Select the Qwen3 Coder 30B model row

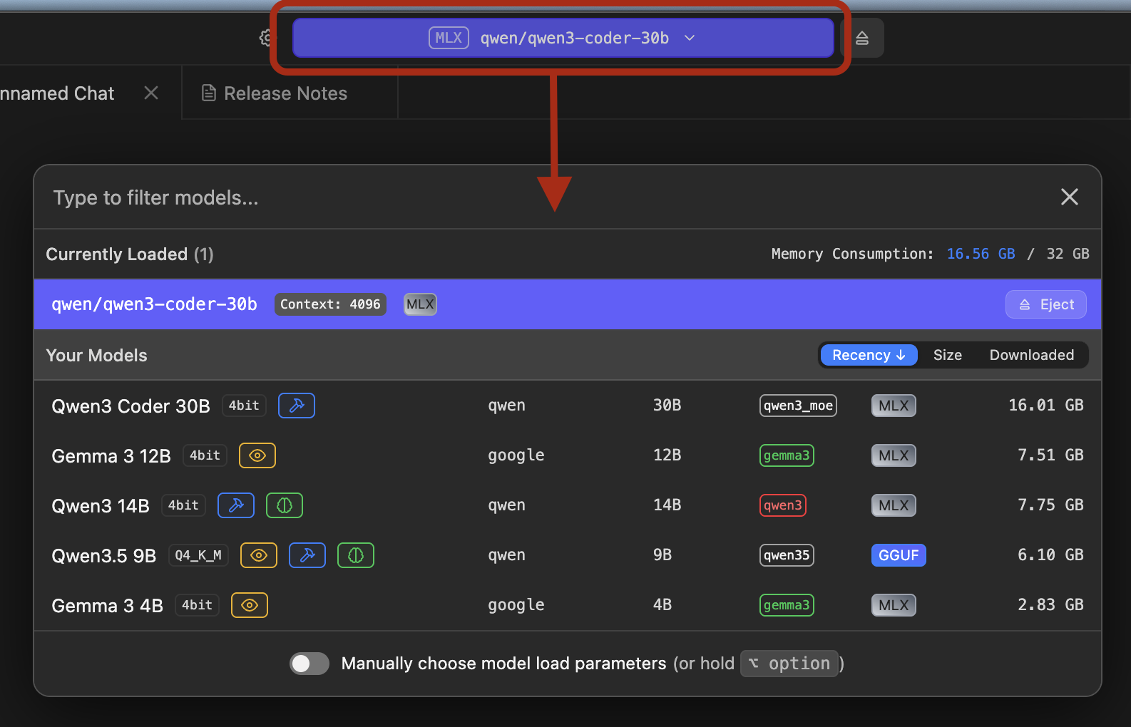click(568, 406)
